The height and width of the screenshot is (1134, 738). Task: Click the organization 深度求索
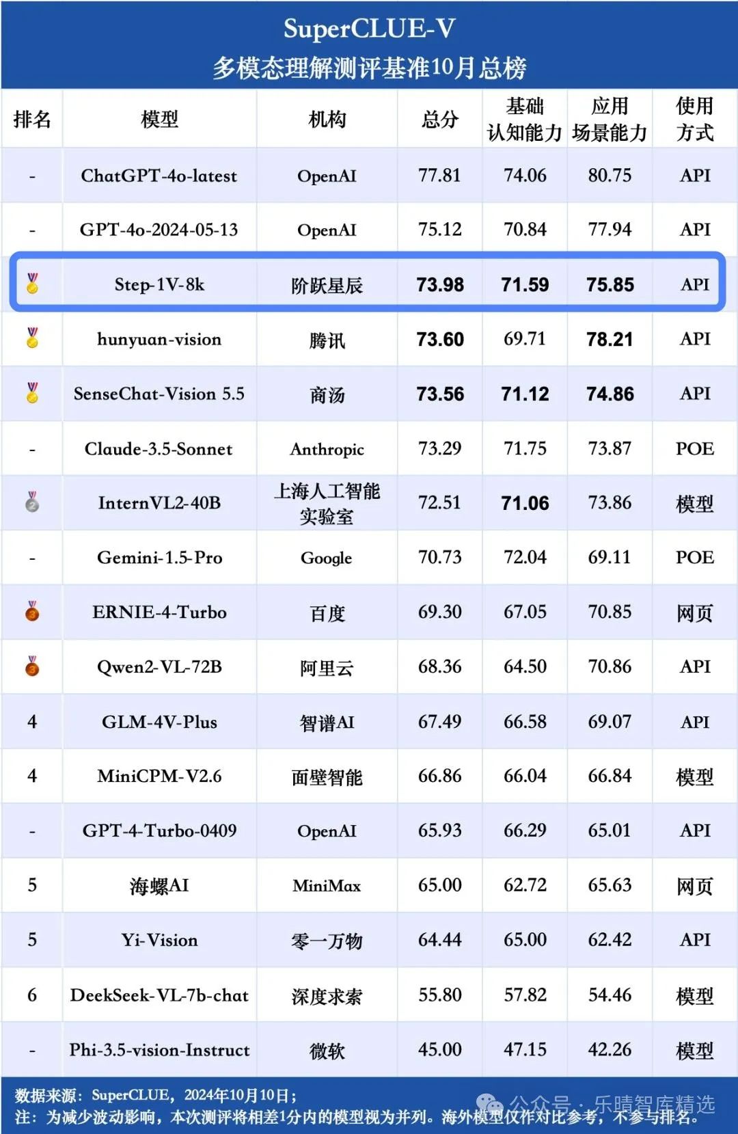pyautogui.click(x=327, y=996)
